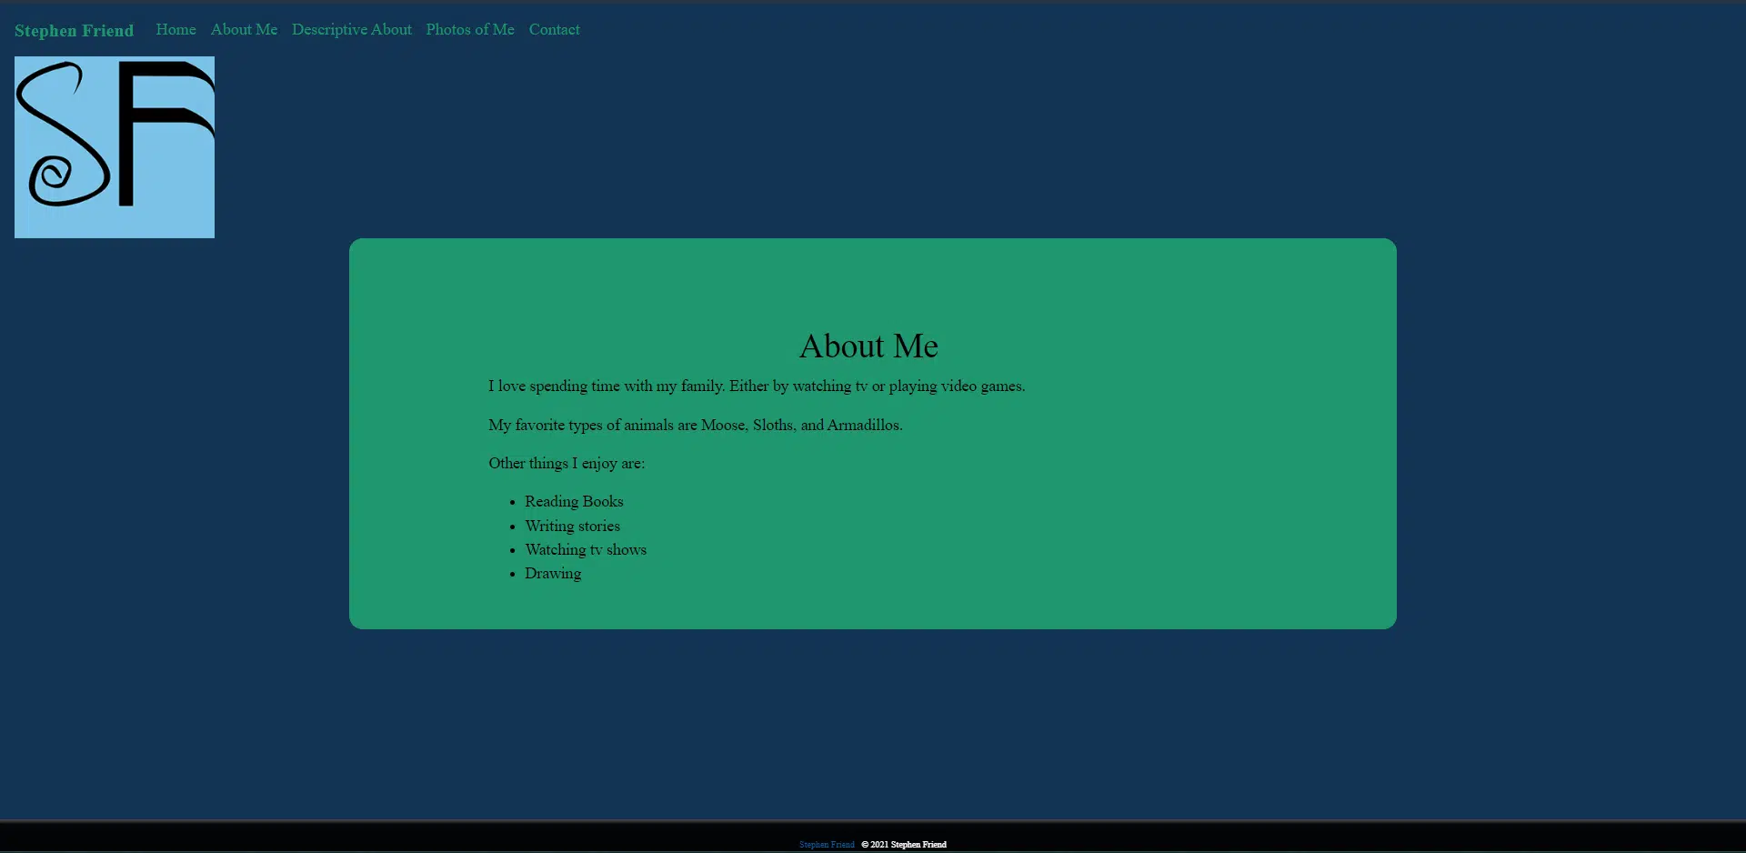Click the paragraph about spending family time
The width and height of the screenshot is (1746, 853).
pos(756,386)
